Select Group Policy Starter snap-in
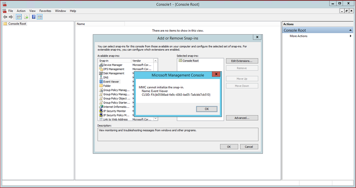This screenshot has width=356, height=188. (x=117, y=103)
